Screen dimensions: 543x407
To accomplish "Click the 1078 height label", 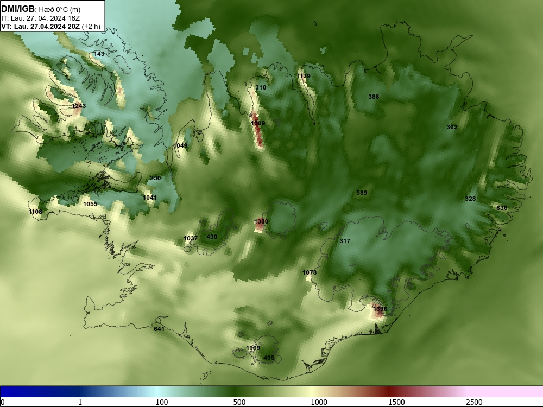I will point(310,272).
